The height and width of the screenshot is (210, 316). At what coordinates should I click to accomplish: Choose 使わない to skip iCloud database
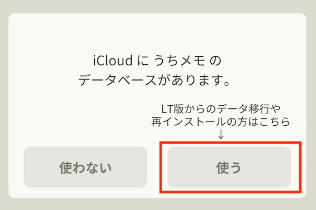point(85,167)
